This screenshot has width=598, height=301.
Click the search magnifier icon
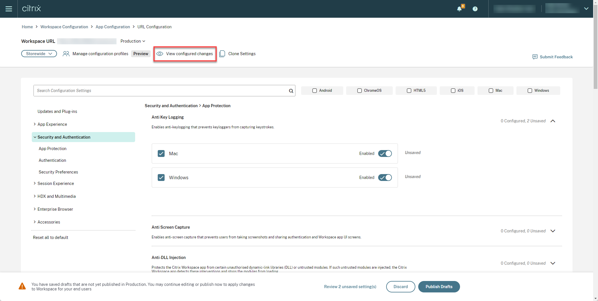tap(291, 91)
